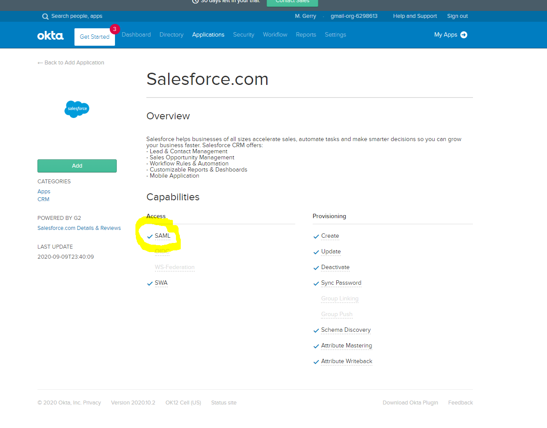Open the Workflow menu
The width and height of the screenshot is (547, 428).
[275, 34]
